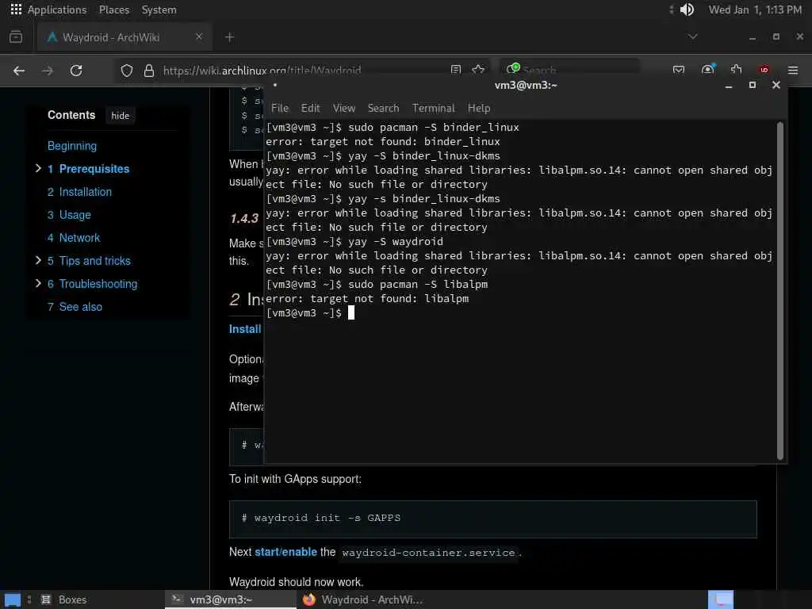This screenshot has width=812, height=609.
Task: Go to Tips and tricks section
Action: click(x=89, y=261)
